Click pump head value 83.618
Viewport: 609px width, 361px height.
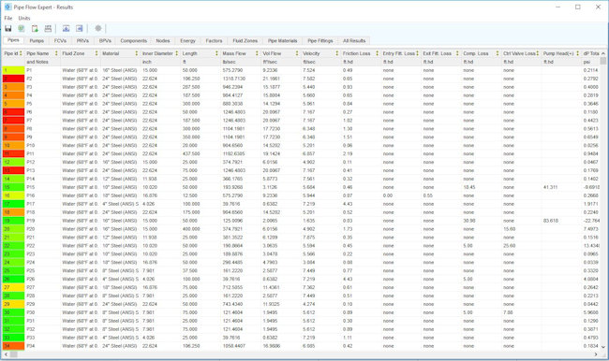coord(551,221)
